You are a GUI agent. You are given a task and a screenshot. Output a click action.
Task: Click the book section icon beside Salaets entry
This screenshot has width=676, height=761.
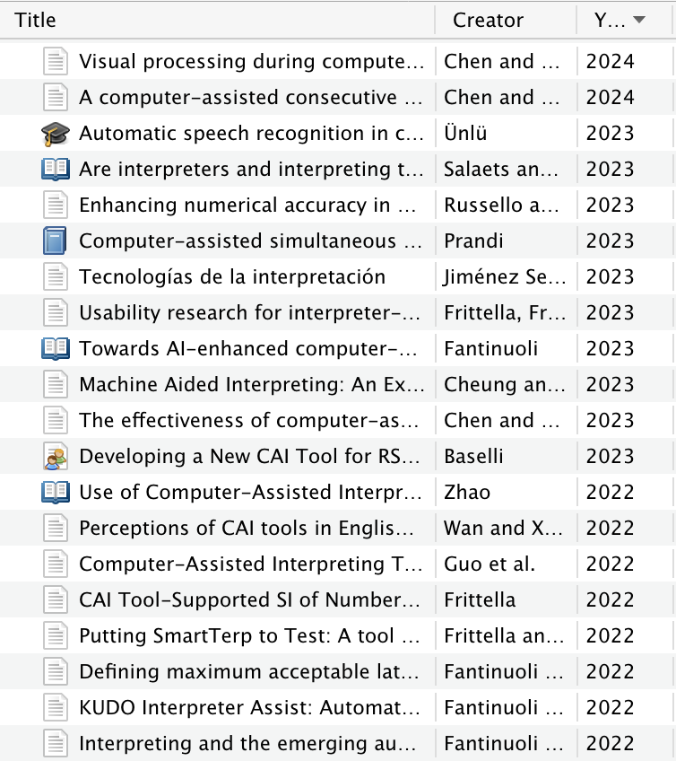pos(56,170)
